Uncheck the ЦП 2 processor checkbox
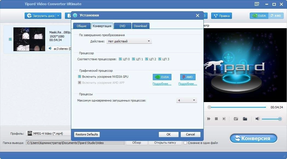The height and width of the screenshot is (159, 287). coord(147,59)
